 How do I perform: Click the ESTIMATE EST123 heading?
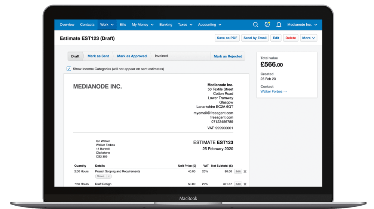click(x=213, y=142)
